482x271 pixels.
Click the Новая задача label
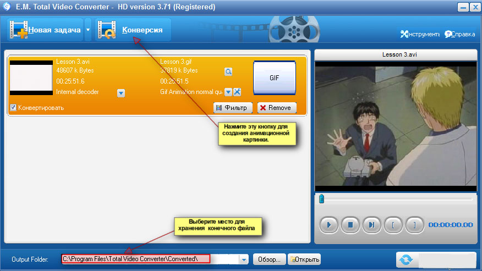click(54, 30)
